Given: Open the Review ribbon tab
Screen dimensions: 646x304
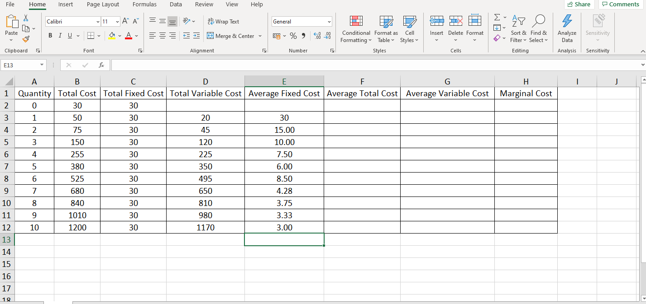Looking at the screenshot, I should [204, 5].
